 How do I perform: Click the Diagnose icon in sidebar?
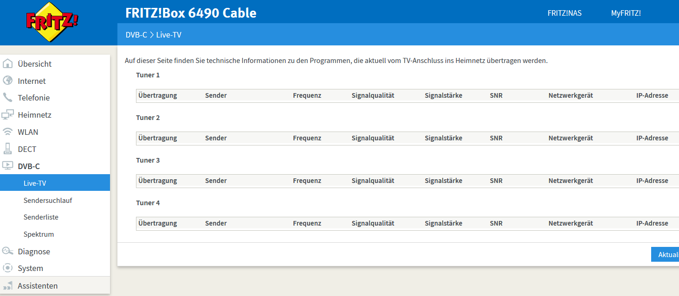[x=7, y=251]
